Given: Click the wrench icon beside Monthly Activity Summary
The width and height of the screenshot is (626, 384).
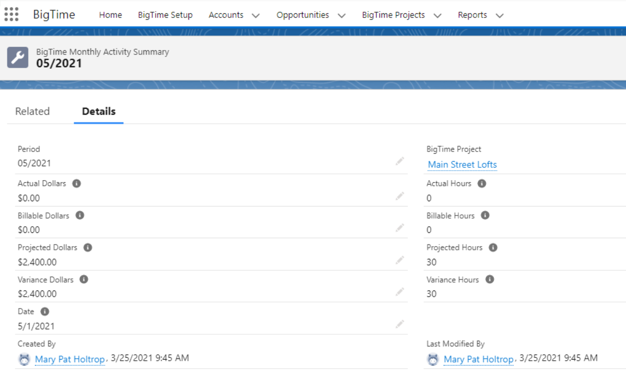Looking at the screenshot, I should [17, 58].
